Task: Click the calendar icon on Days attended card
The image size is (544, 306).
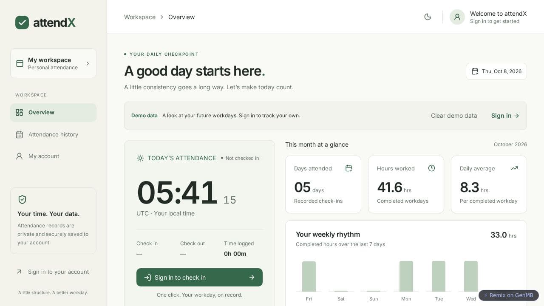Action: point(349,168)
